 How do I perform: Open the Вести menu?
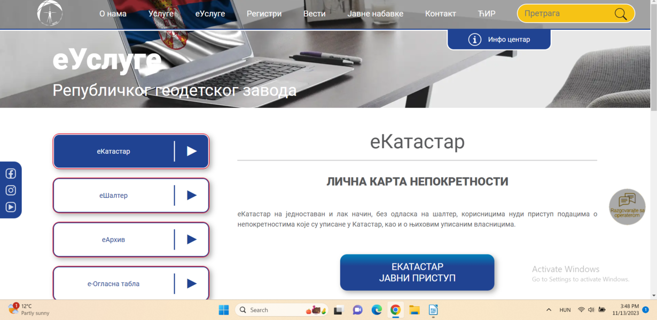click(314, 14)
